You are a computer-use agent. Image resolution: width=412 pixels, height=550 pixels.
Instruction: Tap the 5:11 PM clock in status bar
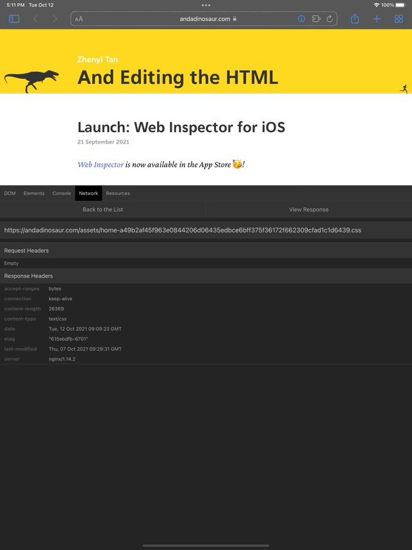(15, 5)
